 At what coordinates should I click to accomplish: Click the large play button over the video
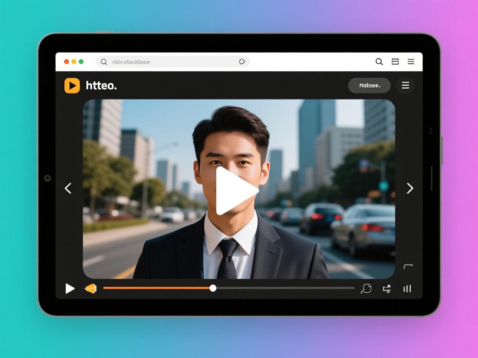[236, 191]
